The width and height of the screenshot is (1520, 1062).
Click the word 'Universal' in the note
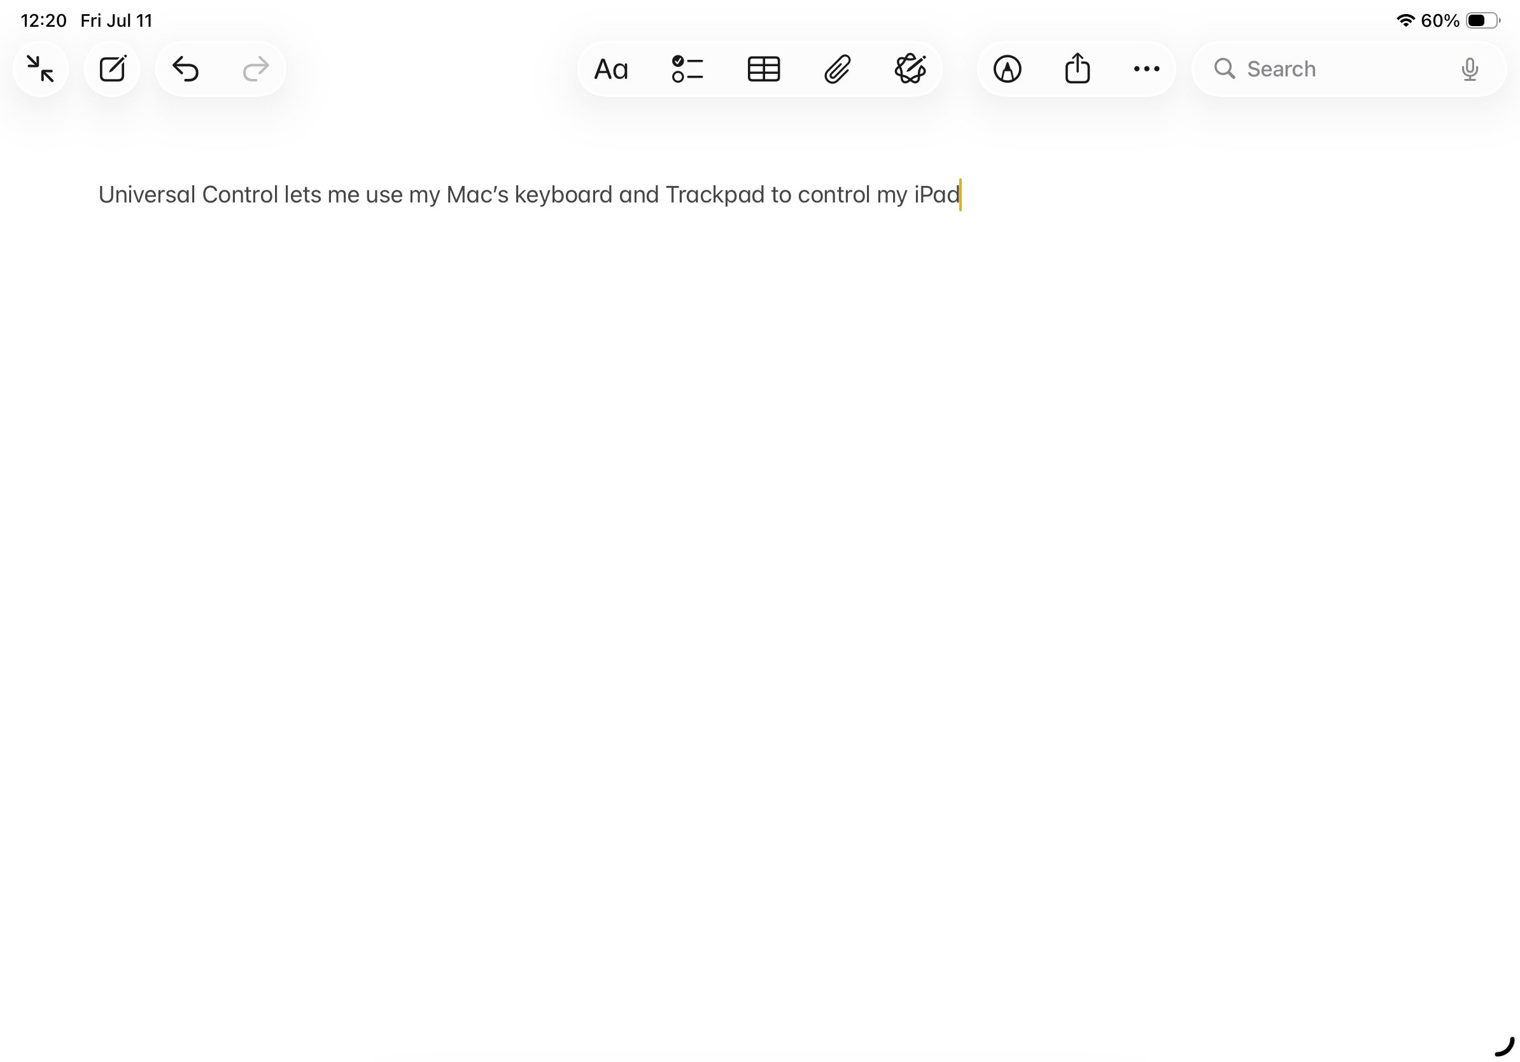(x=147, y=195)
